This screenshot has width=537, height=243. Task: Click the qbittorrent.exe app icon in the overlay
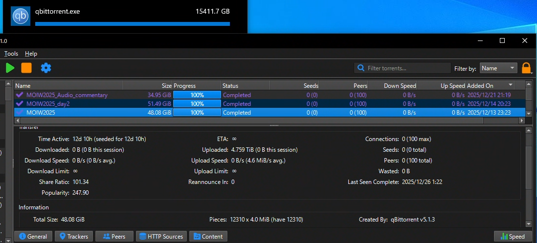click(x=20, y=16)
